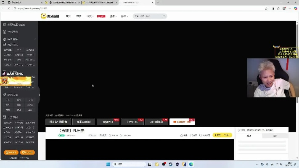Click the Huya logo in the header
This screenshot has height=168, width=299.
(x=50, y=16)
